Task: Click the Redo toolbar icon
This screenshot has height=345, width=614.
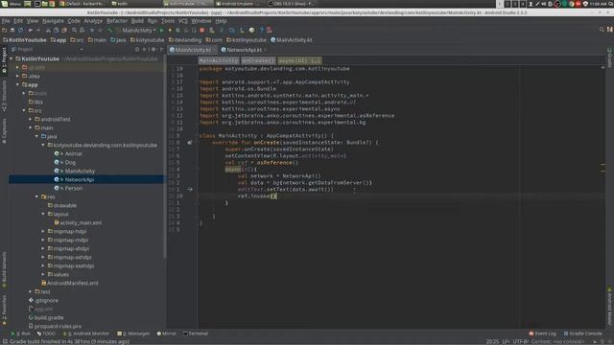Action: [38, 30]
